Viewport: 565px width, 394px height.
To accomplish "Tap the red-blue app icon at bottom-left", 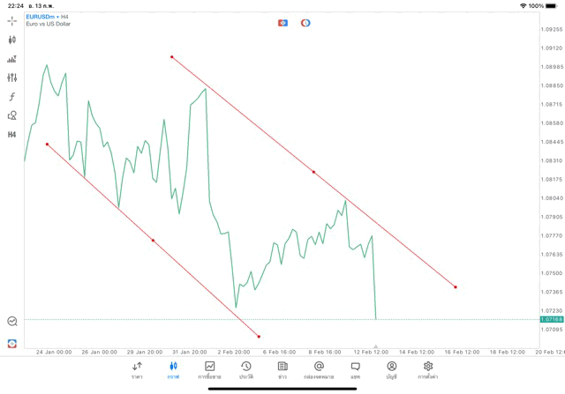I will click(12, 342).
